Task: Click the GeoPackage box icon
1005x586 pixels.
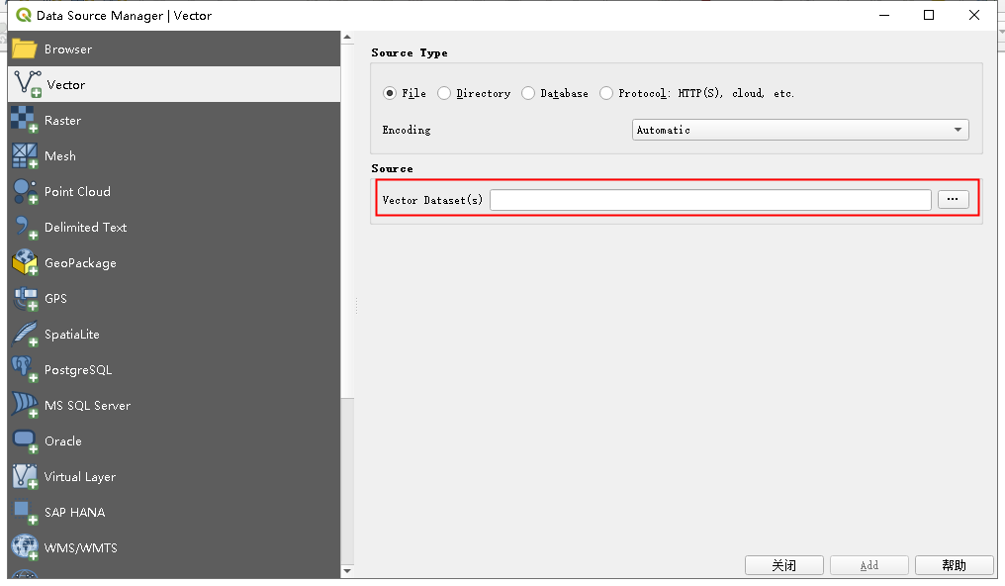Action: point(25,263)
